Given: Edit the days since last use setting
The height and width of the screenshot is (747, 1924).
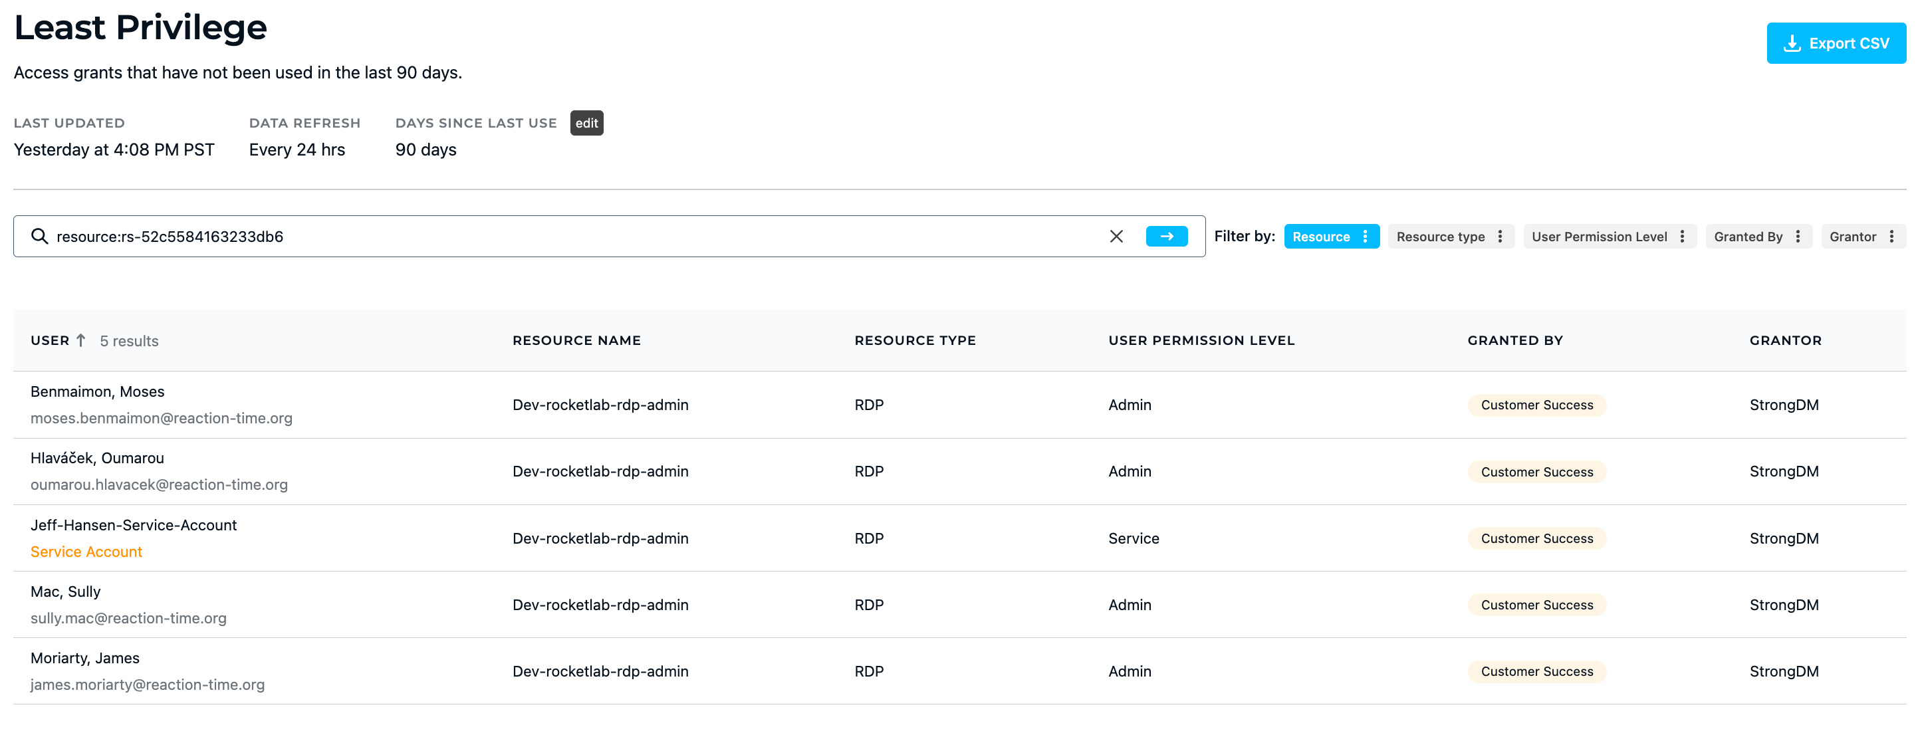Looking at the screenshot, I should coord(586,123).
